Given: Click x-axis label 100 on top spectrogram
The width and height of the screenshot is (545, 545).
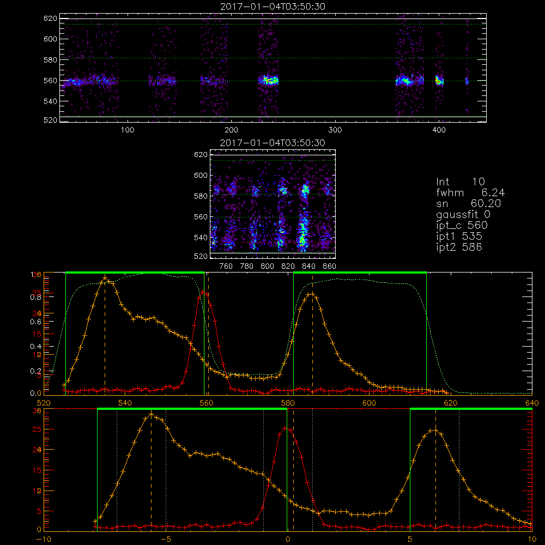Looking at the screenshot, I should pyautogui.click(x=128, y=130).
